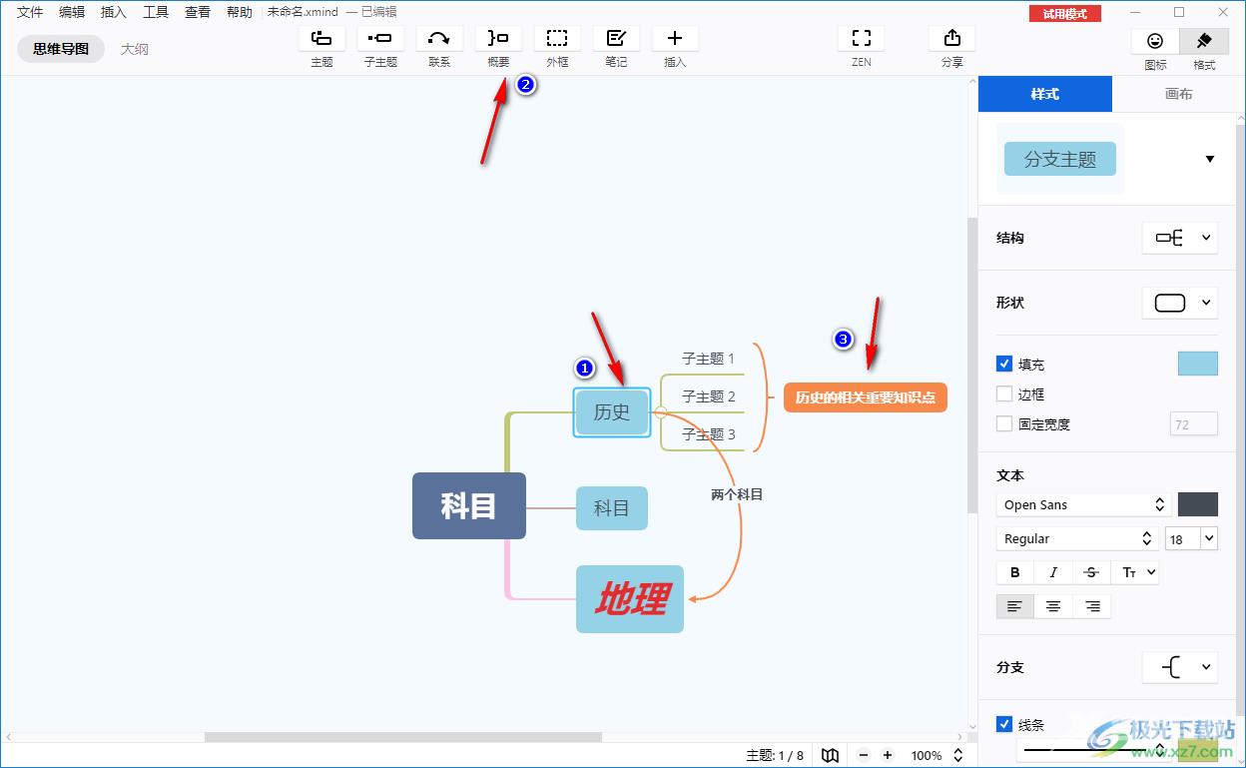Select the 子主题 3 subtopic
This screenshot has width=1246, height=768.
click(708, 434)
